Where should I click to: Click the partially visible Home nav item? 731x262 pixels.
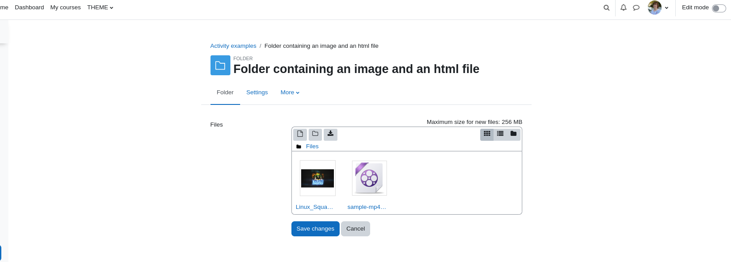pyautogui.click(x=4, y=8)
